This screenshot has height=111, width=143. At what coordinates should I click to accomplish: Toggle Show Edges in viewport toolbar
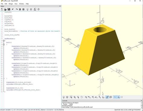coord(122,97)
